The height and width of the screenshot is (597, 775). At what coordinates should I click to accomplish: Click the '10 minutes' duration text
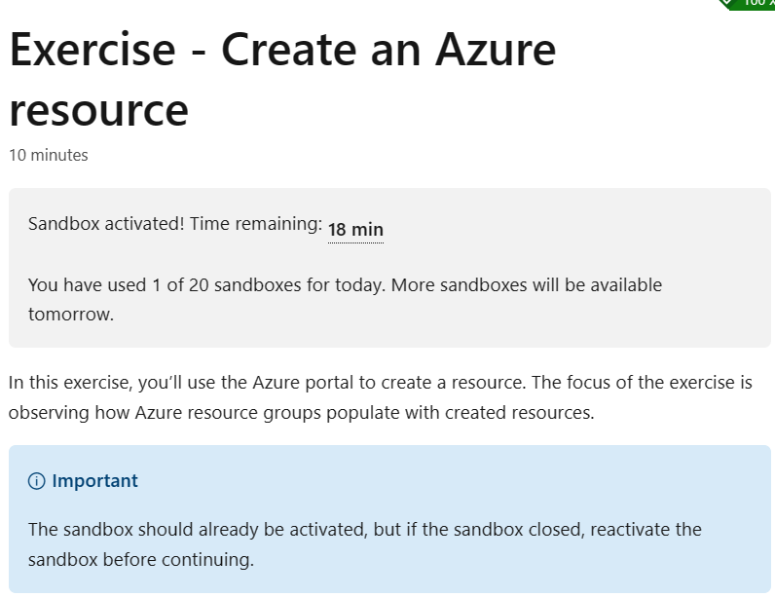tap(49, 155)
